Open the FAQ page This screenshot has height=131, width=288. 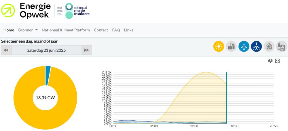(x=116, y=30)
